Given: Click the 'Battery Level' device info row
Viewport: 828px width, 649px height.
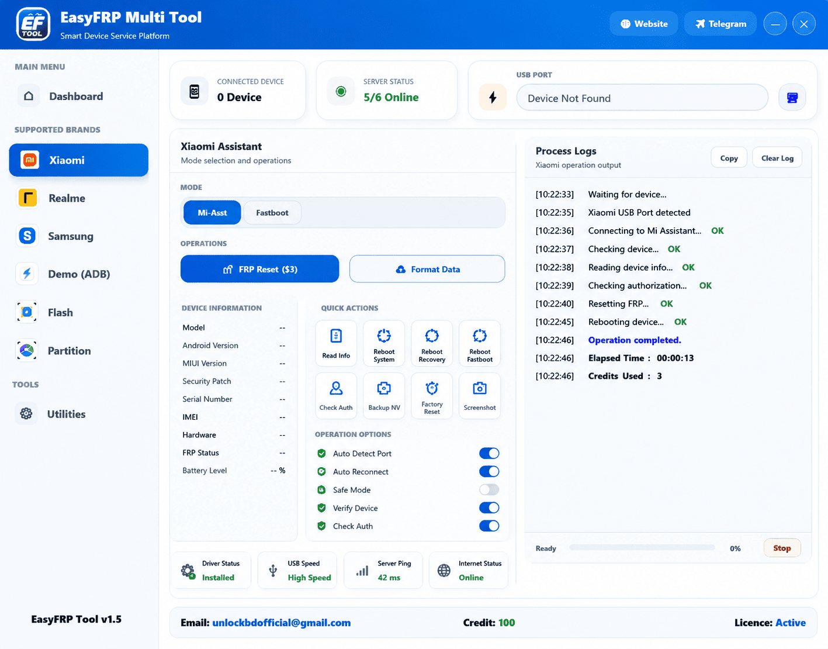Looking at the screenshot, I should click(x=234, y=471).
